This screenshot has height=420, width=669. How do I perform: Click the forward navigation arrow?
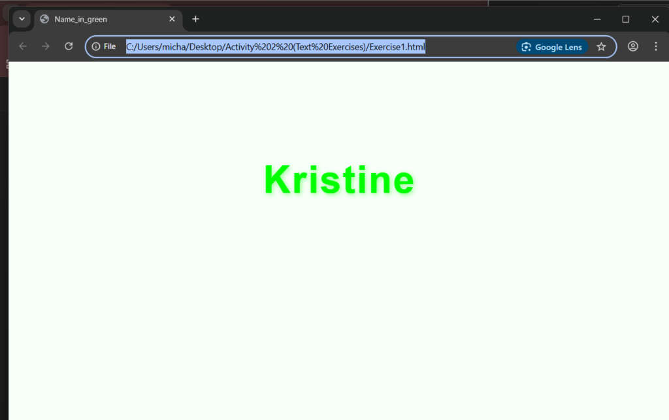click(x=46, y=46)
